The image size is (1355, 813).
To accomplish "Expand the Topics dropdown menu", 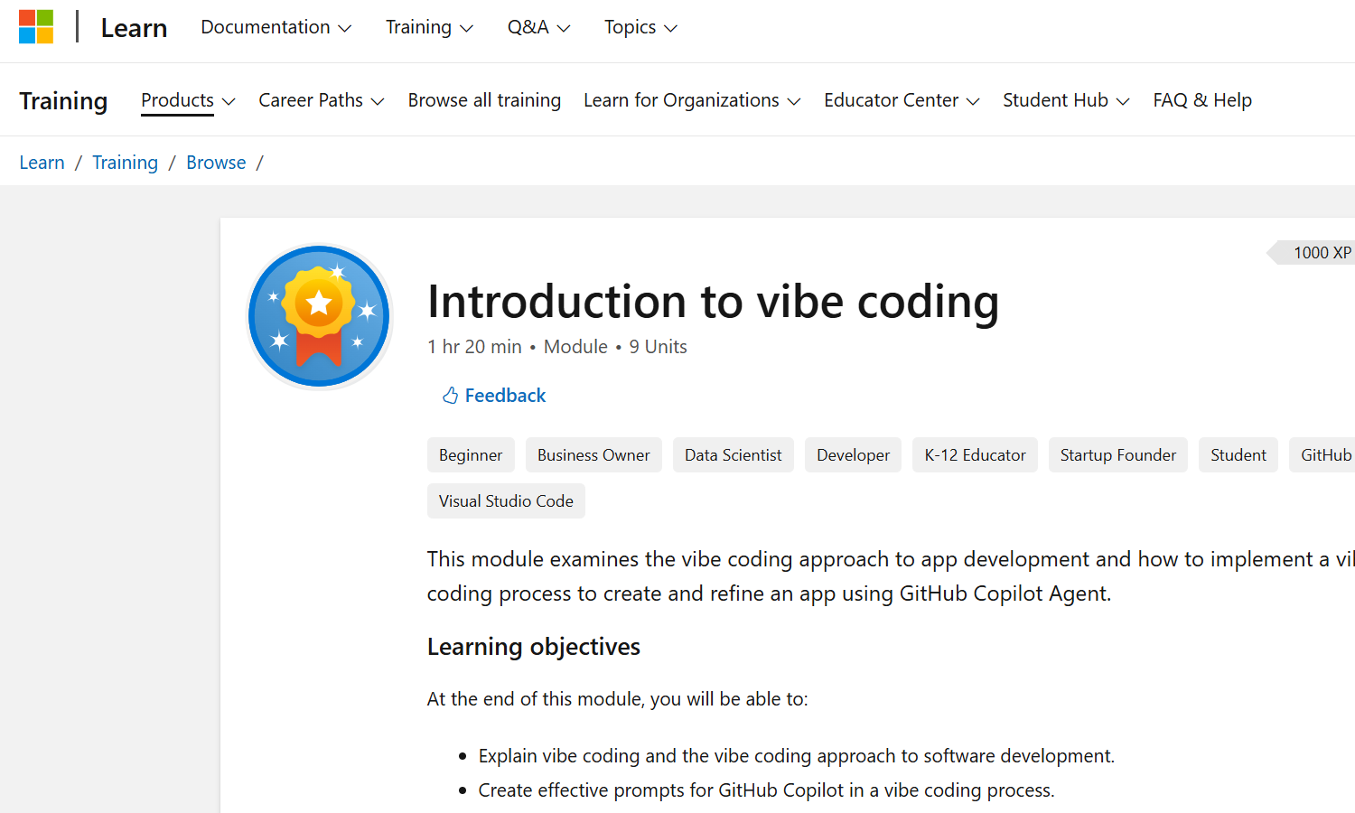I will (640, 27).
